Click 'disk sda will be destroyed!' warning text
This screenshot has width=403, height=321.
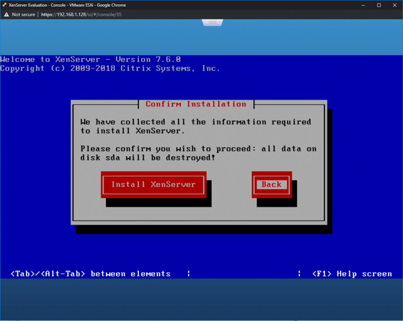[x=148, y=158]
